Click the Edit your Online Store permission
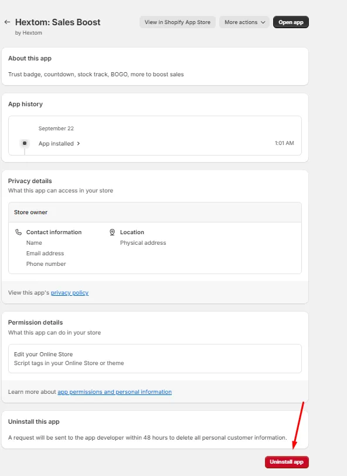347x476 pixels. point(43,355)
